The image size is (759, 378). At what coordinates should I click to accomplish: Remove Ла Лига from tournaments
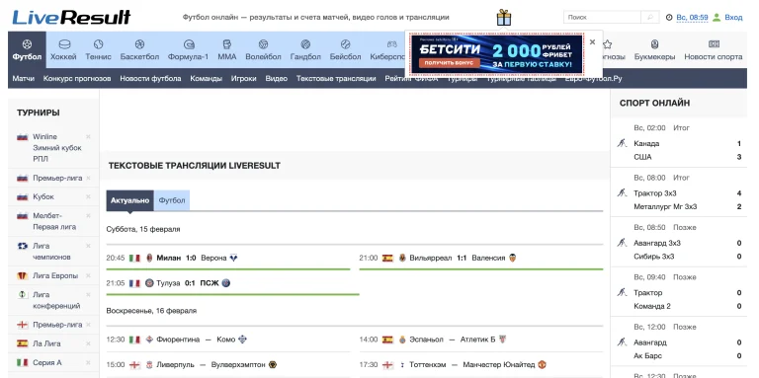tap(88, 343)
